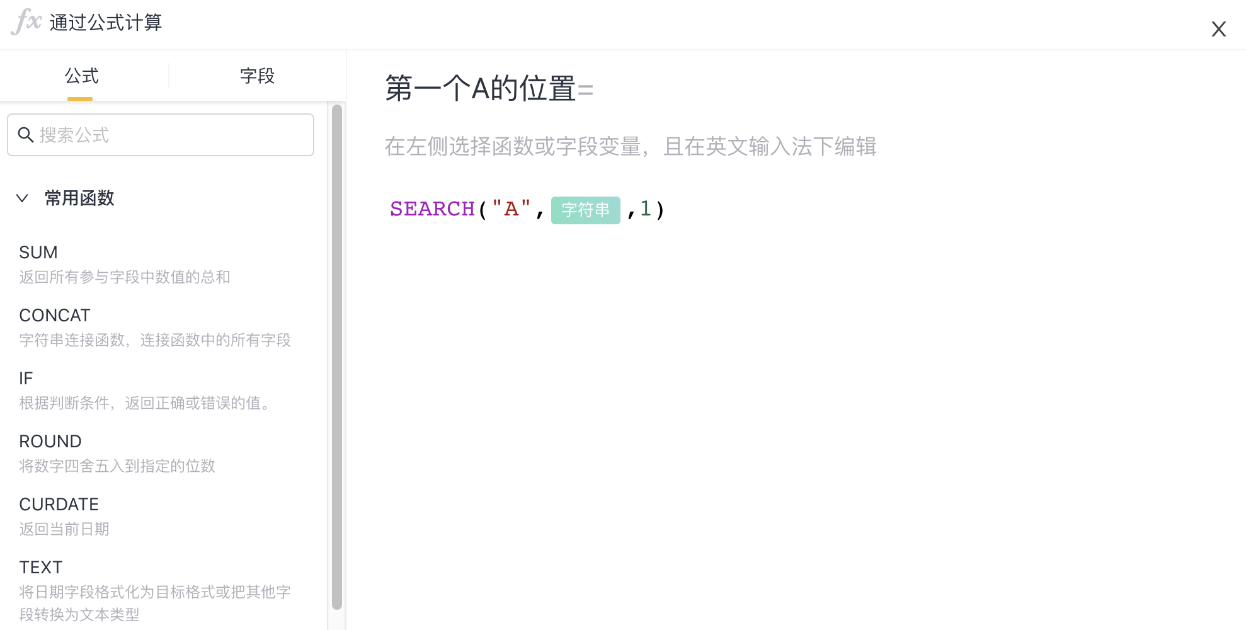Click the function list vertical scrollbar
1246x630 pixels.
(x=337, y=357)
